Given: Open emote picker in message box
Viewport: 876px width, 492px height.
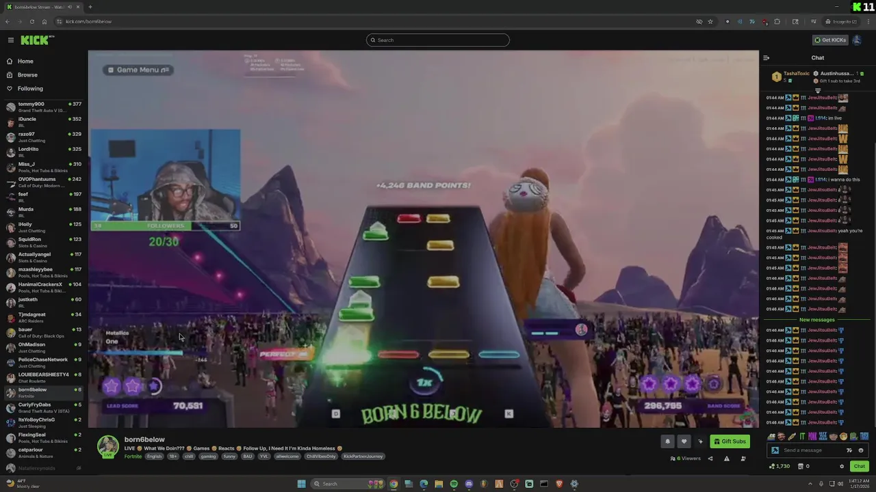Looking at the screenshot, I should click(x=861, y=450).
